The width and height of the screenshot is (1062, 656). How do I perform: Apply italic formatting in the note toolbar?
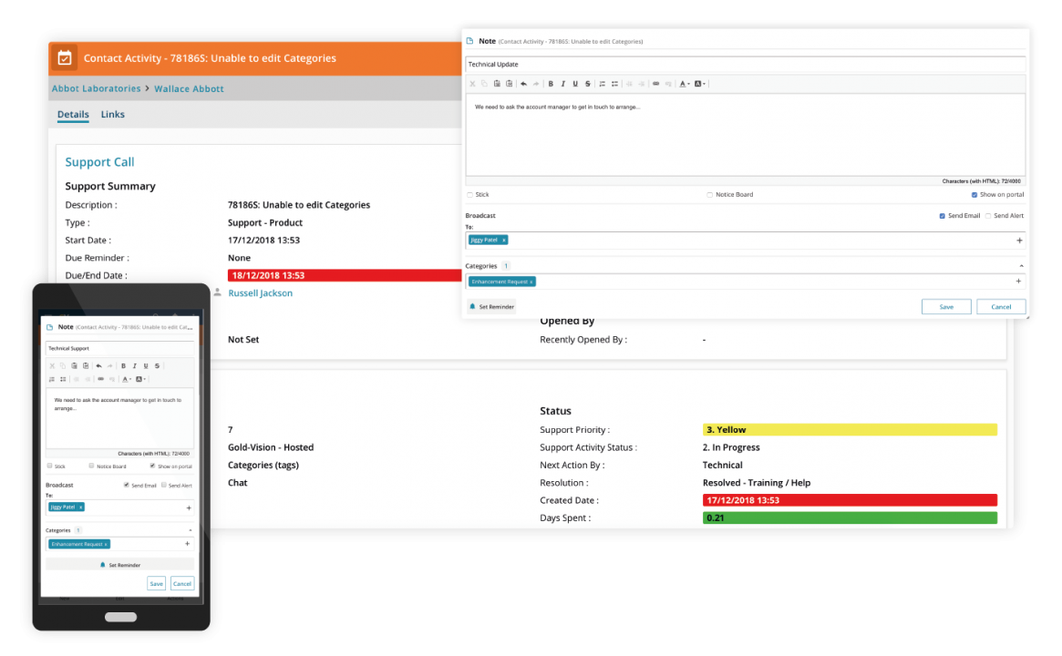click(x=562, y=83)
